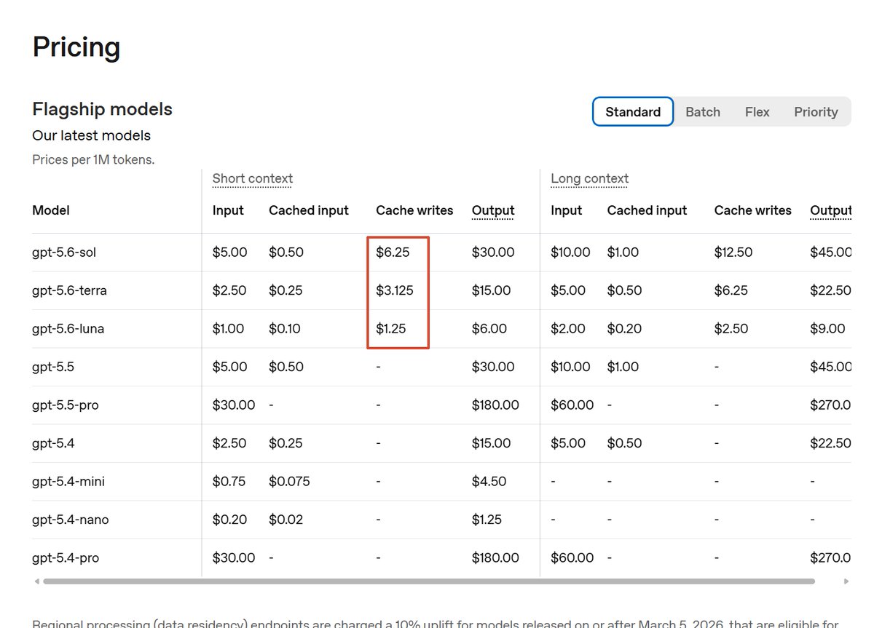The height and width of the screenshot is (628, 874).
Task: Click the $3.125 cache writes price for gpt-5.6-terra
Action: tap(395, 290)
